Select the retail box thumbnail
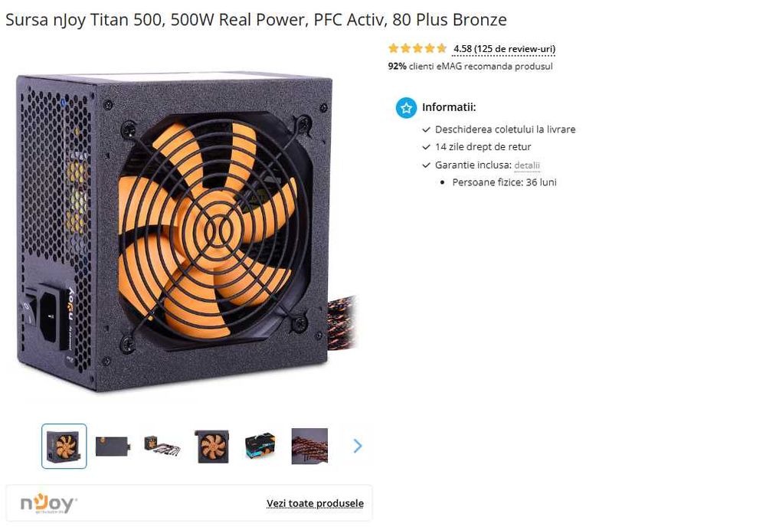The width and height of the screenshot is (766, 527). pyautogui.click(x=260, y=446)
